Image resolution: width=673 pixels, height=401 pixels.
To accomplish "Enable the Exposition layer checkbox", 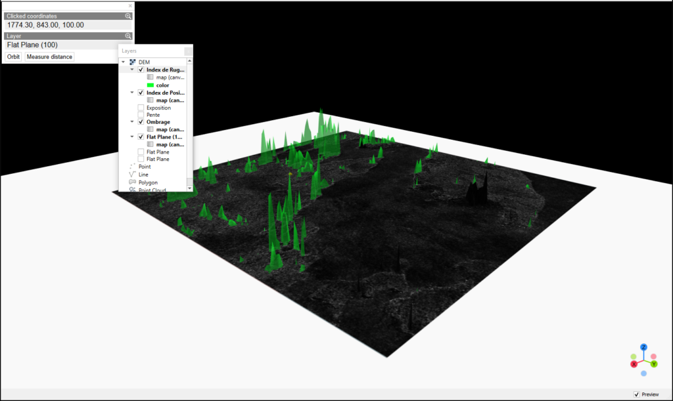I will (x=141, y=108).
